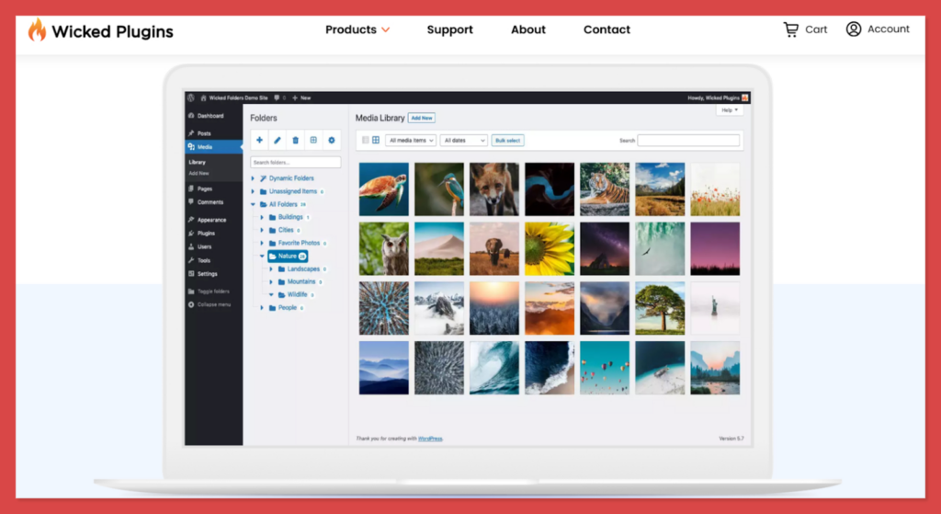
Task: Click the WordPress footer link
Action: 430,439
